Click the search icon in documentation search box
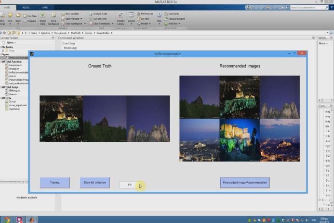The width and height of the screenshot is (334, 223). click(x=326, y=7)
